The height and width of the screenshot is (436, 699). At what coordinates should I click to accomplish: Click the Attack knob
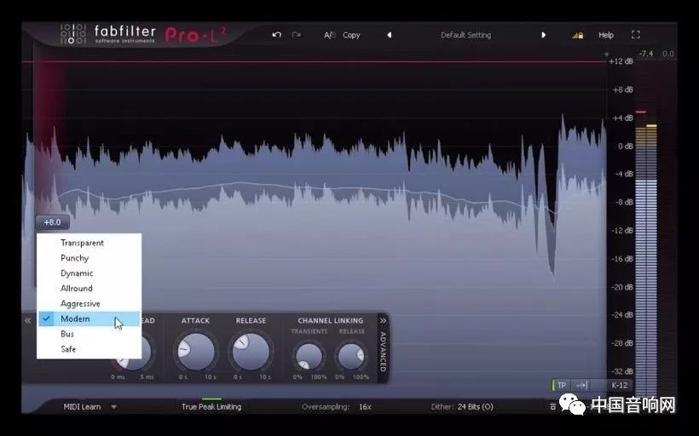[196, 352]
